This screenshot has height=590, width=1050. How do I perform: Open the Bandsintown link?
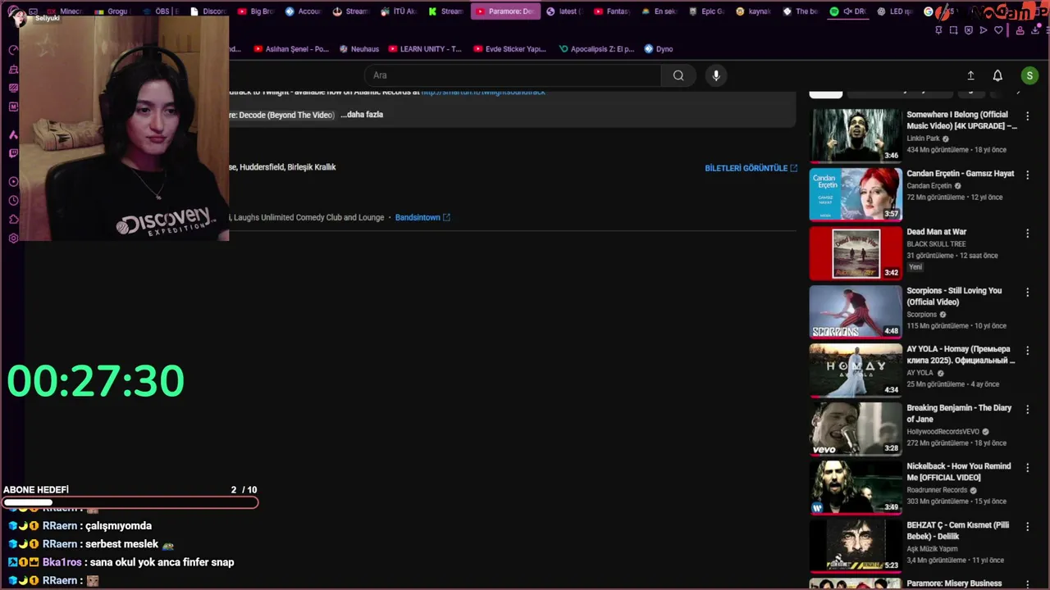422,217
